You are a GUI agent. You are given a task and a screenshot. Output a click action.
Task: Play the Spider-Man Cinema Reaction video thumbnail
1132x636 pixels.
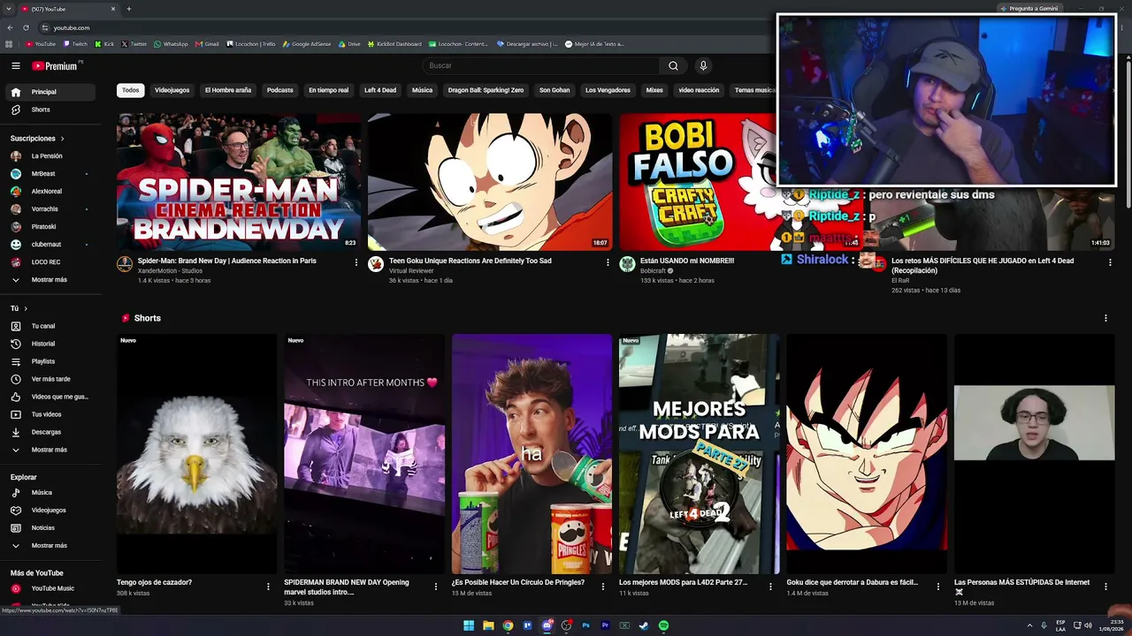point(239,182)
